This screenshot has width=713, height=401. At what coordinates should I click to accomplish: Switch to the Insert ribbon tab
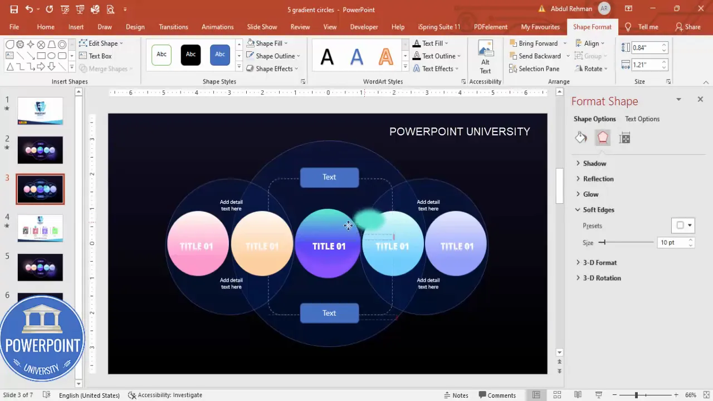tap(76, 27)
